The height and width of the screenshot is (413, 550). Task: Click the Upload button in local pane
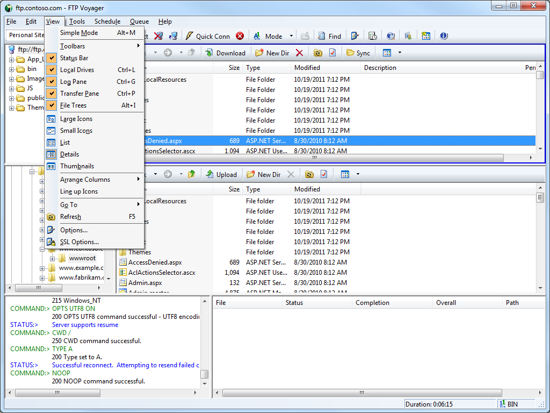pos(221,174)
